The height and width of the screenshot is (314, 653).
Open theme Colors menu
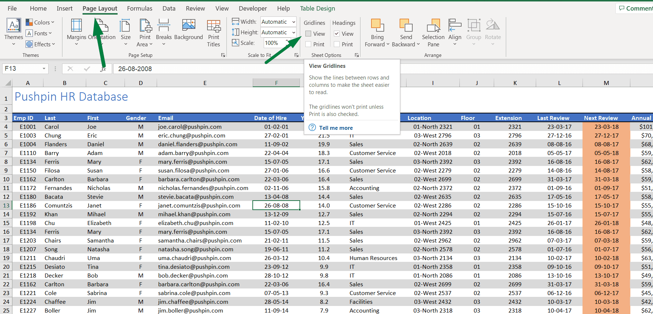(40, 22)
